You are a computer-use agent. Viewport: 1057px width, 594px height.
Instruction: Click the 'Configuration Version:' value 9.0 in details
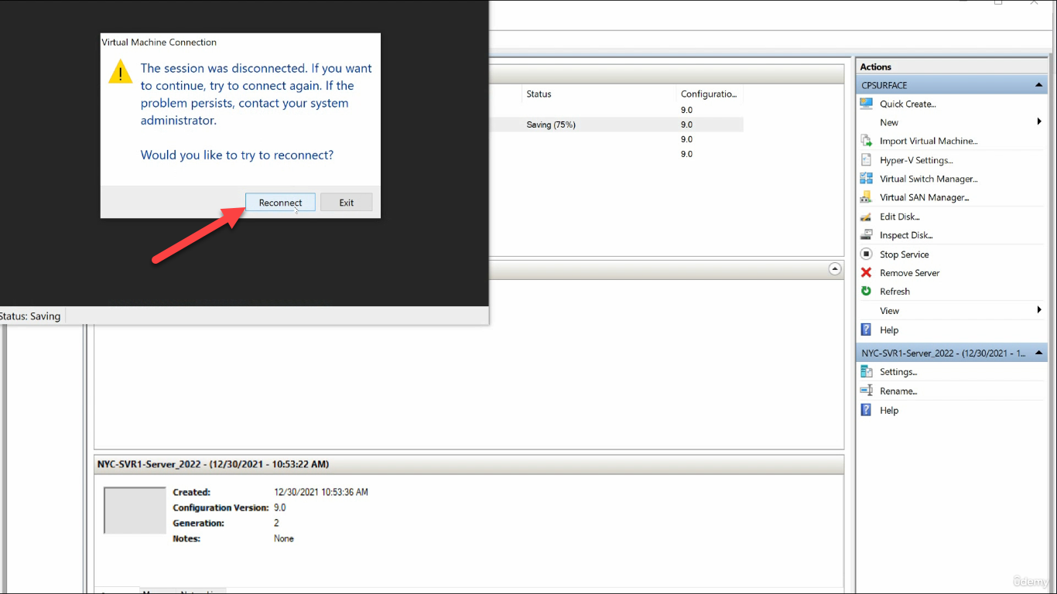tap(280, 507)
